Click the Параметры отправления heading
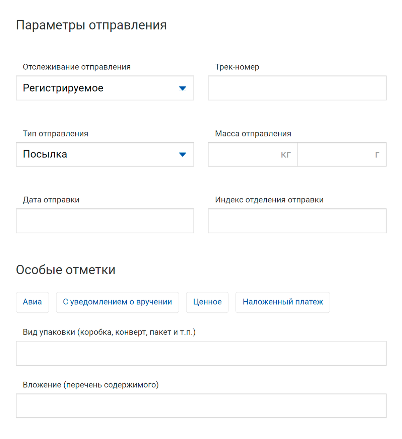 tap(91, 25)
